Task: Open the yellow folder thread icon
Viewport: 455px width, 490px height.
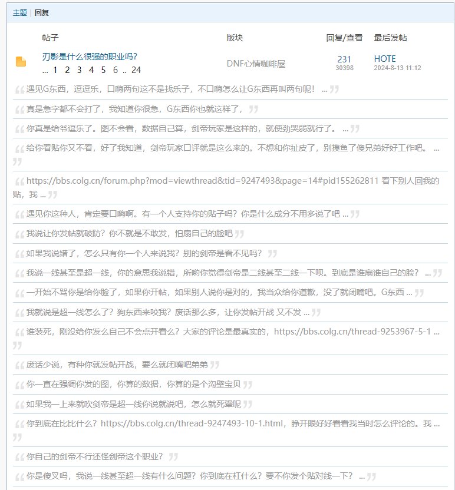Action: pyautogui.click(x=21, y=62)
